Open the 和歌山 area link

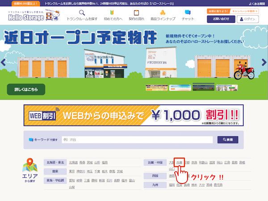(x=203, y=163)
